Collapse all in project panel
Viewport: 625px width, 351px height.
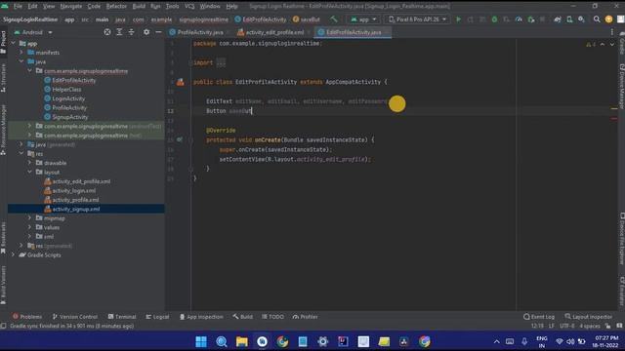click(x=131, y=32)
